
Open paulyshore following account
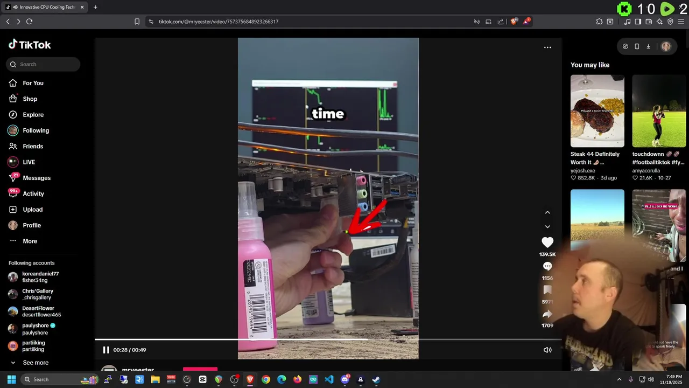tap(39, 329)
